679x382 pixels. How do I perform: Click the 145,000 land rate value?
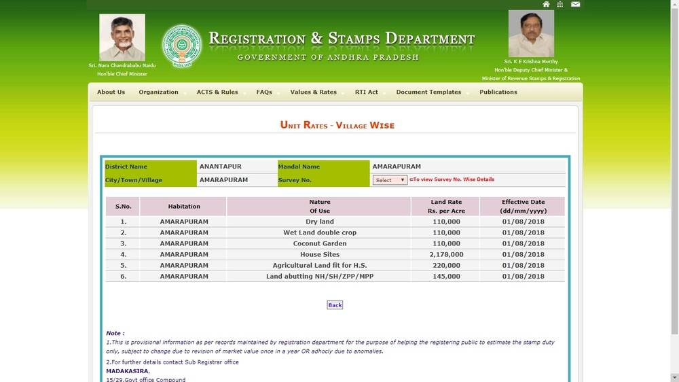click(446, 276)
